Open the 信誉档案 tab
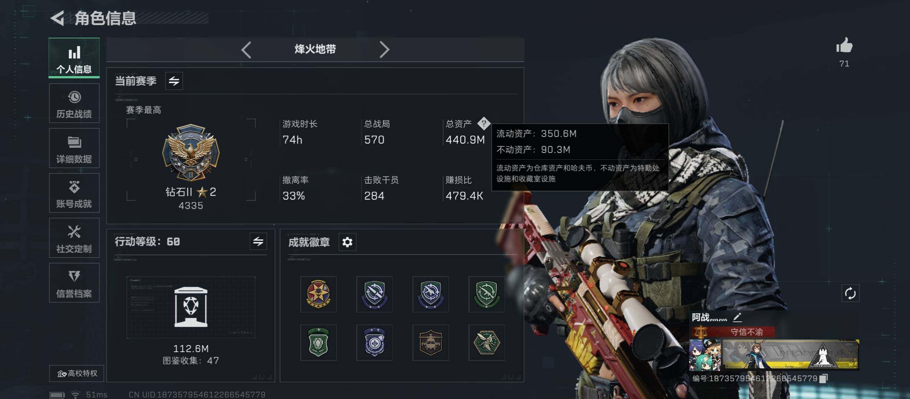 click(74, 283)
